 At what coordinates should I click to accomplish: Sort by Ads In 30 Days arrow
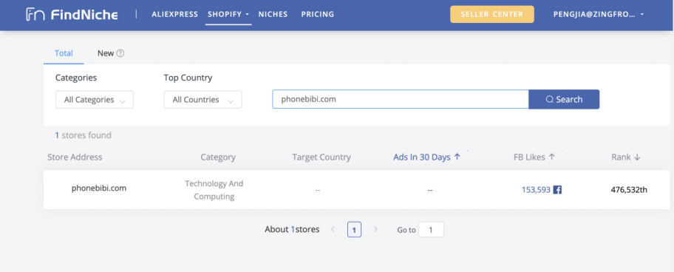coord(457,157)
